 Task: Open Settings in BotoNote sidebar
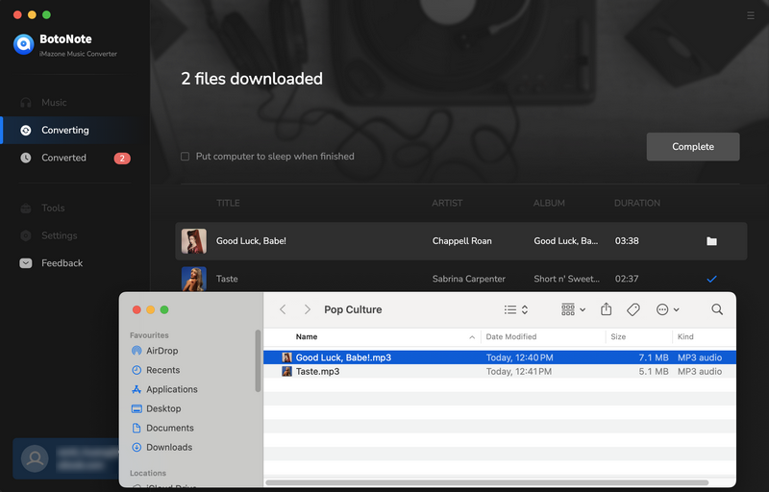pos(60,235)
